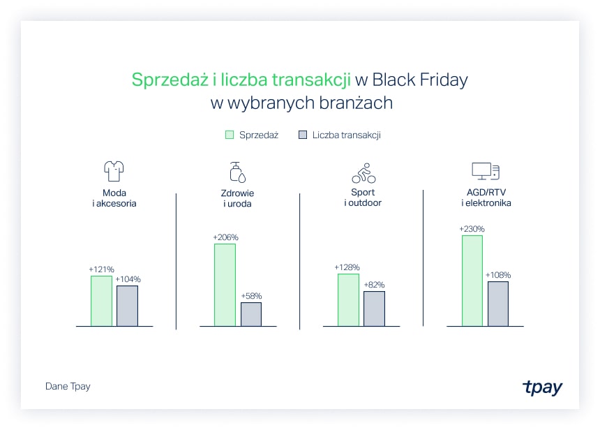Click the Moda i akcesoria category label
This screenshot has width=600, height=430.
114,198
